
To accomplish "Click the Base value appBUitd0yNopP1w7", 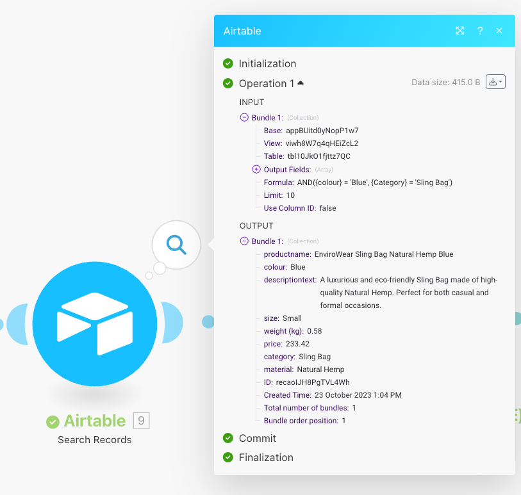I will 322,131.
